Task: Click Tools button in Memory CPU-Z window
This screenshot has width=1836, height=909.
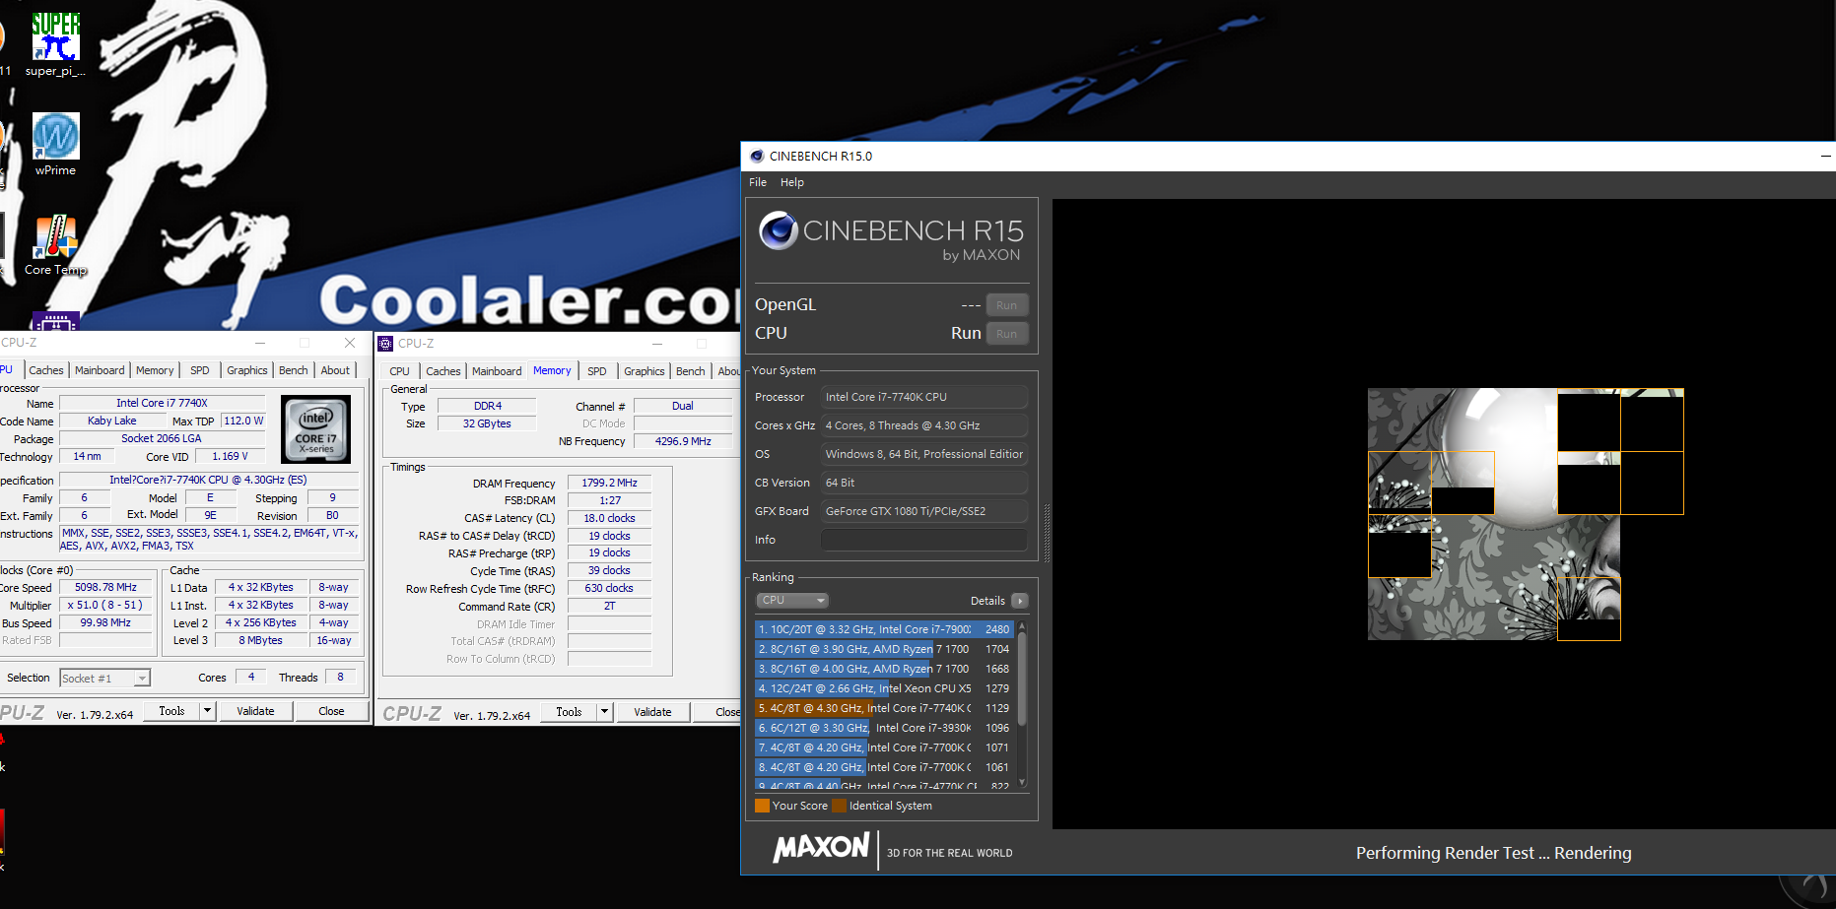Action: tap(569, 712)
